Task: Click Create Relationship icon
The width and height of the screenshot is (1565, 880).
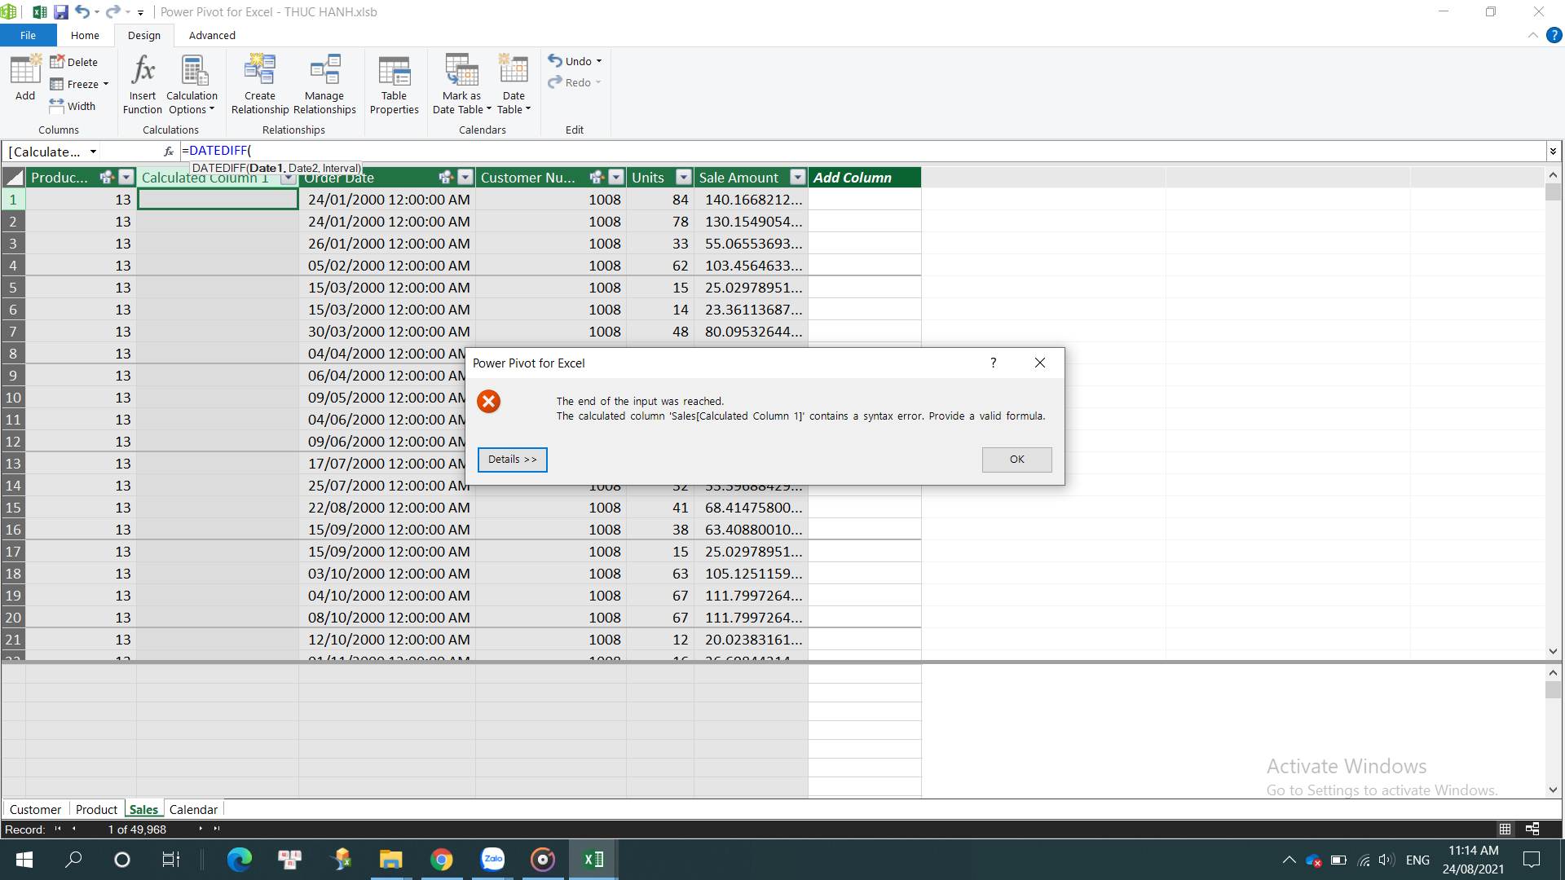Action: [260, 84]
